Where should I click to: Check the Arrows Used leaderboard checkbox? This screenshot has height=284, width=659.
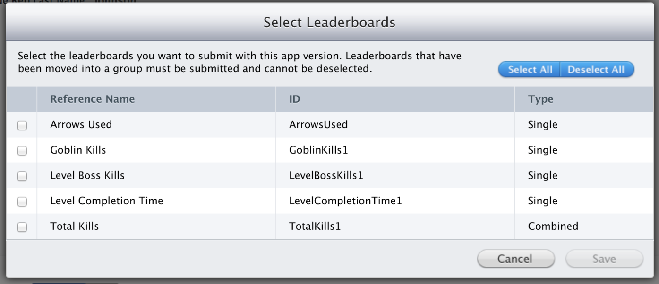(21, 124)
